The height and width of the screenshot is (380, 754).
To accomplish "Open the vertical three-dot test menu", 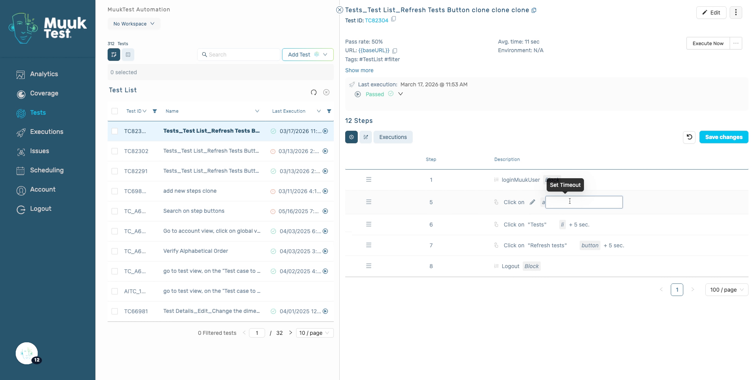I will 736,13.
